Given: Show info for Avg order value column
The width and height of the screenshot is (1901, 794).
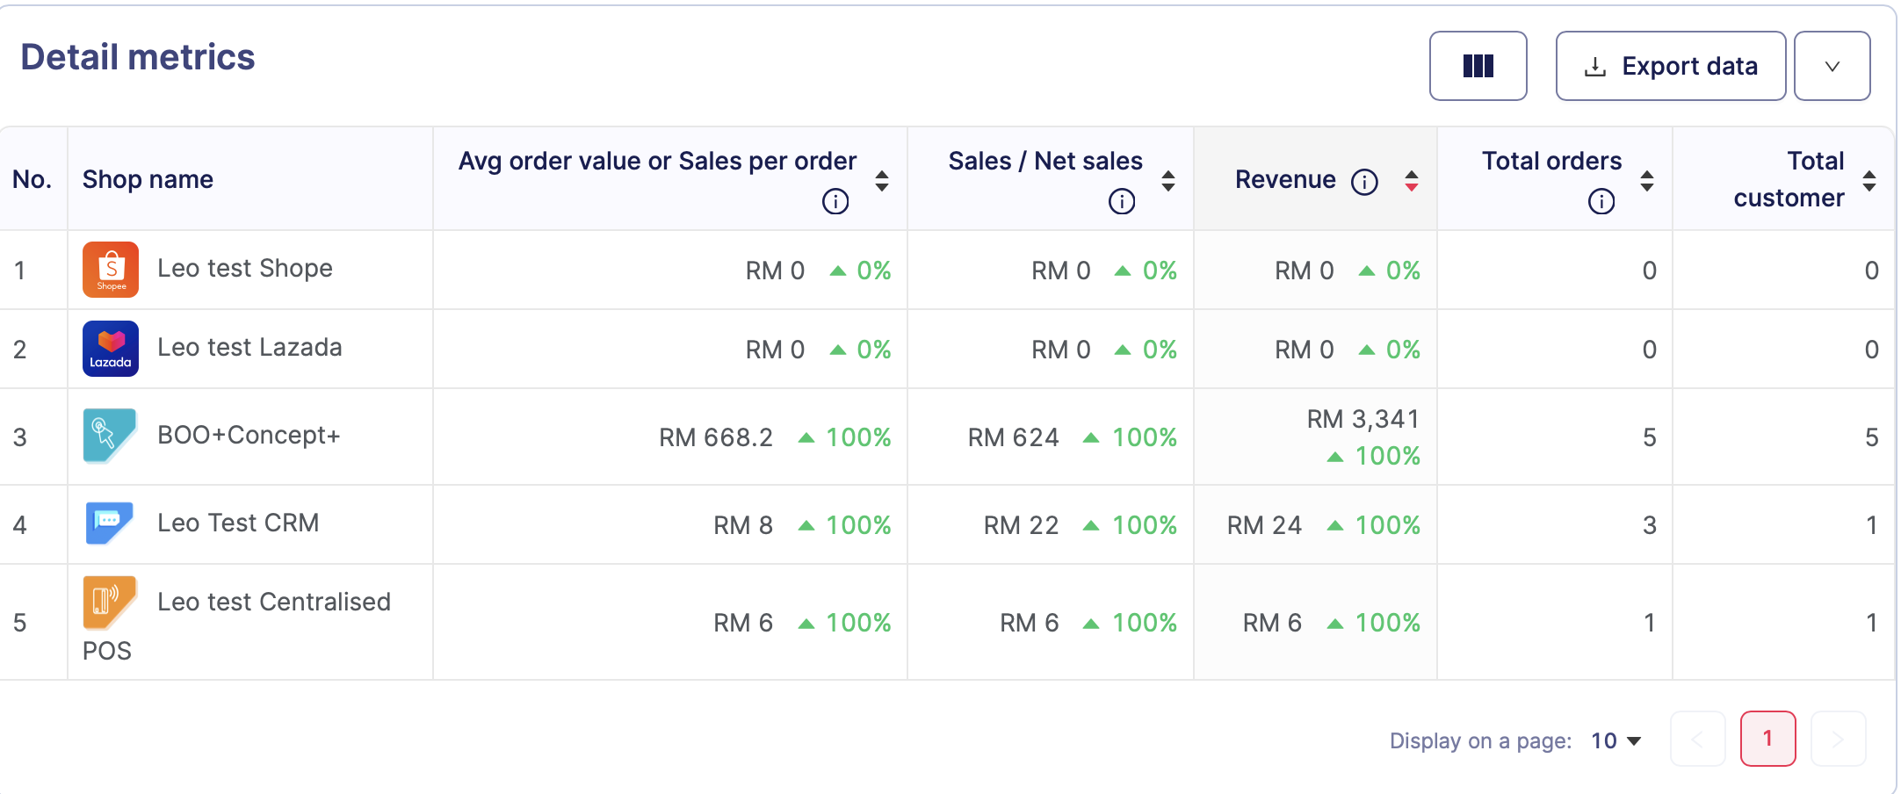Looking at the screenshot, I should click(835, 201).
